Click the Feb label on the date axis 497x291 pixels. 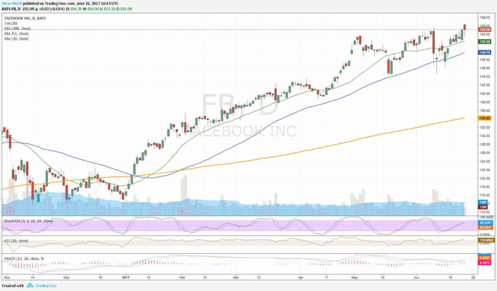pyautogui.click(x=182, y=277)
